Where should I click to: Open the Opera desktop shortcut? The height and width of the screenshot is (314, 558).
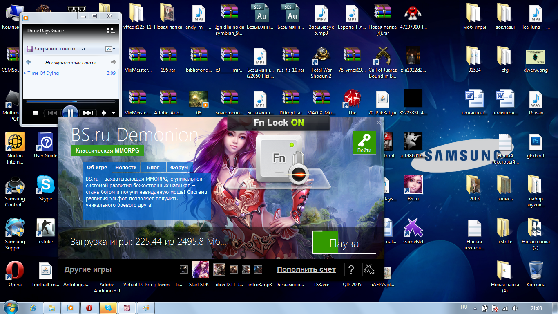[15, 274]
